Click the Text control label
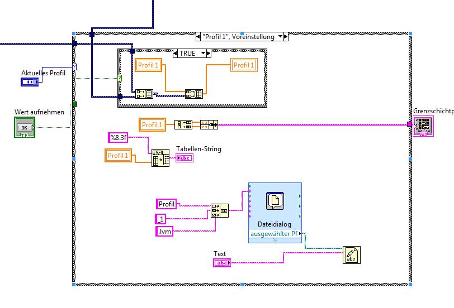The width and height of the screenshot is (454, 308). click(220, 254)
